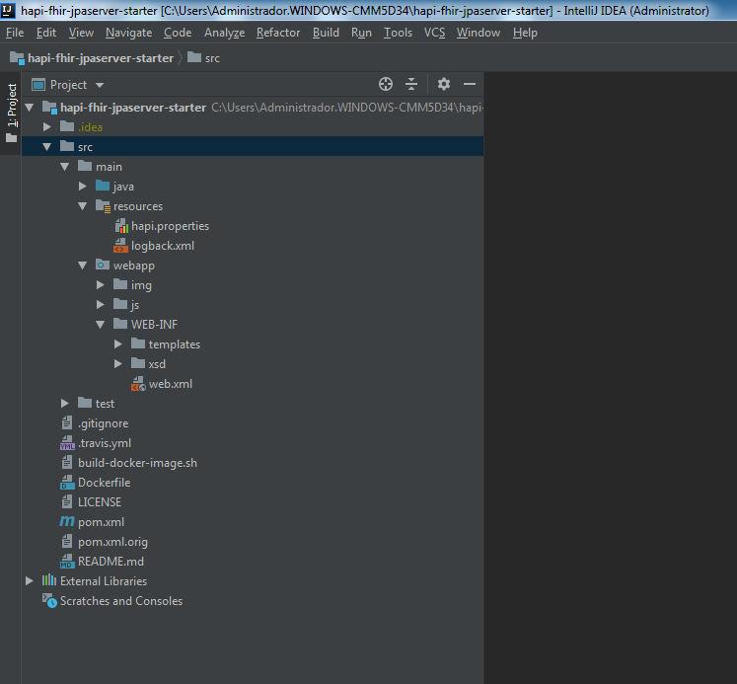Toggle the 1: Project side tool tab

[12, 105]
